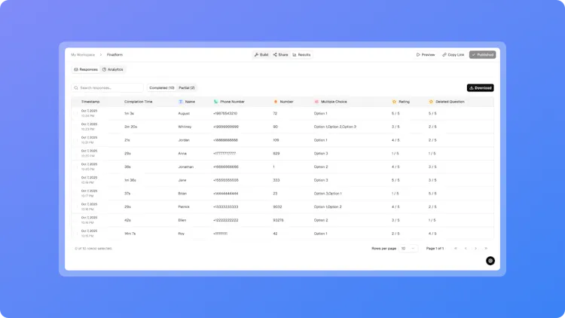
Task: Go to the previous page
Action: coord(466,249)
